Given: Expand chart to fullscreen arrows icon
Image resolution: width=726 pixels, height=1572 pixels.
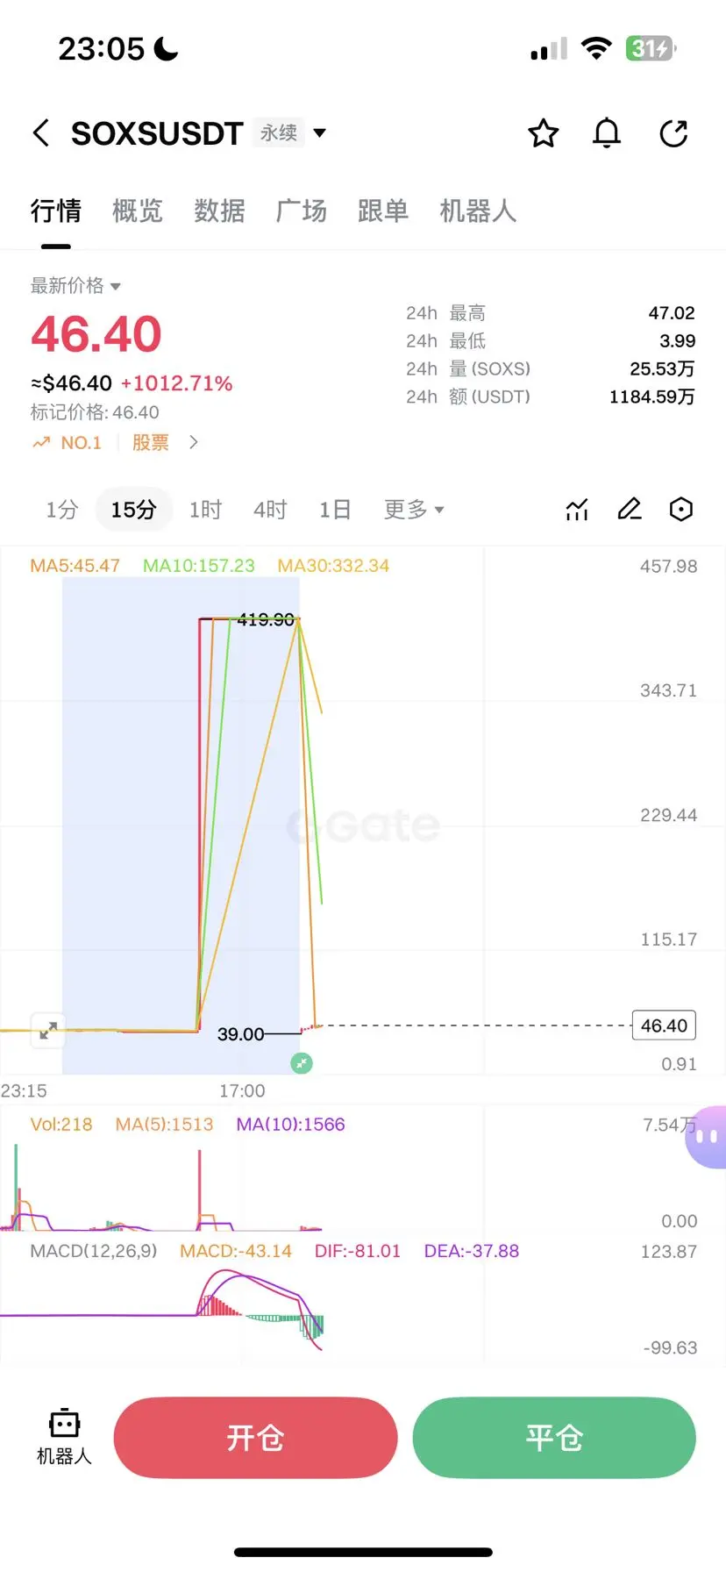Looking at the screenshot, I should [48, 1030].
